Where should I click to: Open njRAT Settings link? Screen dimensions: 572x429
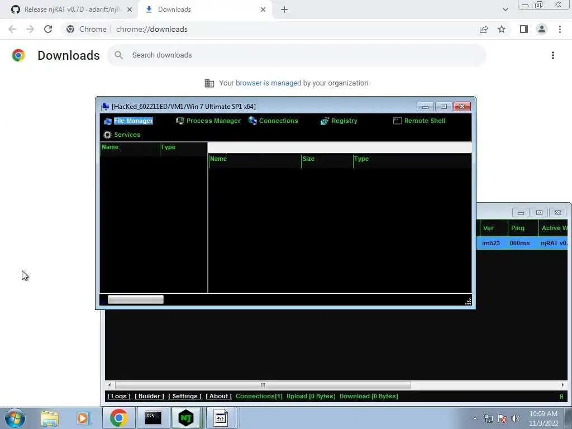[185, 396]
